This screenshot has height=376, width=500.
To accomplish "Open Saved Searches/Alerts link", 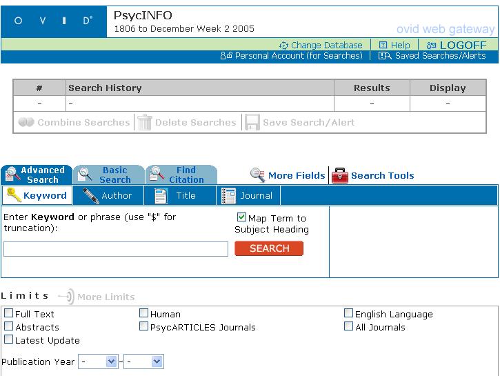I will click(441, 56).
